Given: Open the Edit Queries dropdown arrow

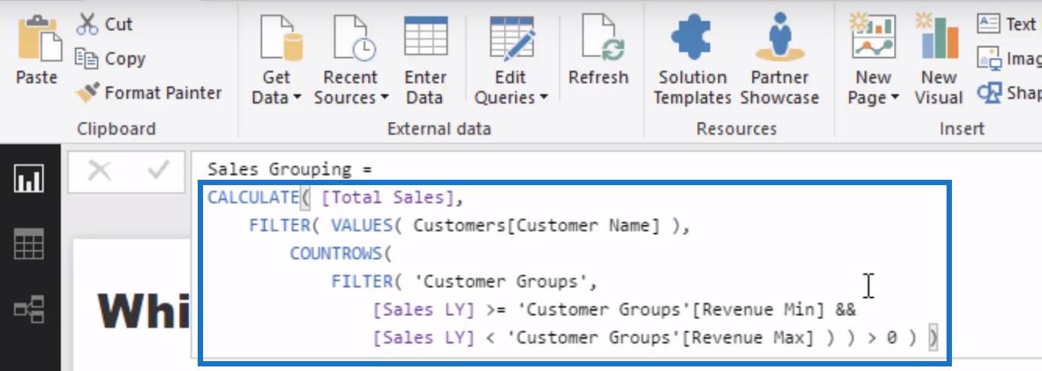Looking at the screenshot, I should point(543,98).
